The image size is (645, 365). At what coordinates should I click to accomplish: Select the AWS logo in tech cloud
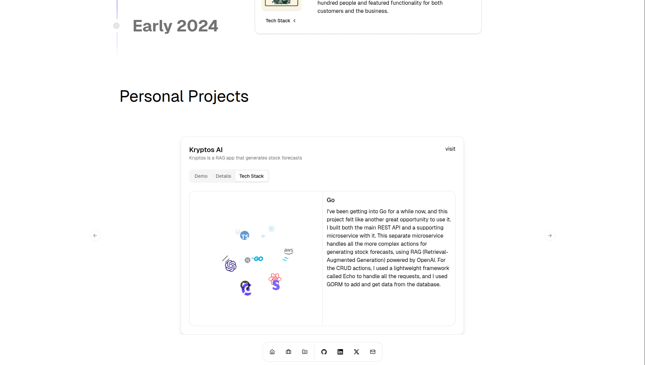pos(289,251)
